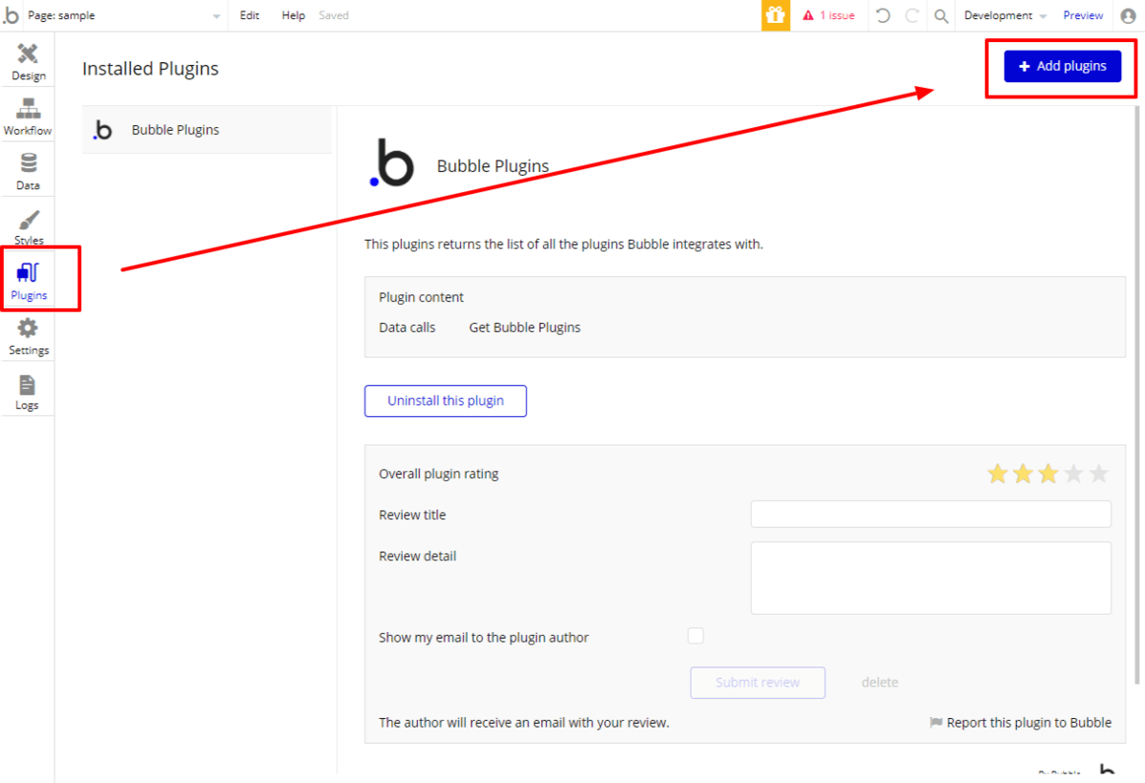Click the Bubble logo in top-left corner

[11, 15]
